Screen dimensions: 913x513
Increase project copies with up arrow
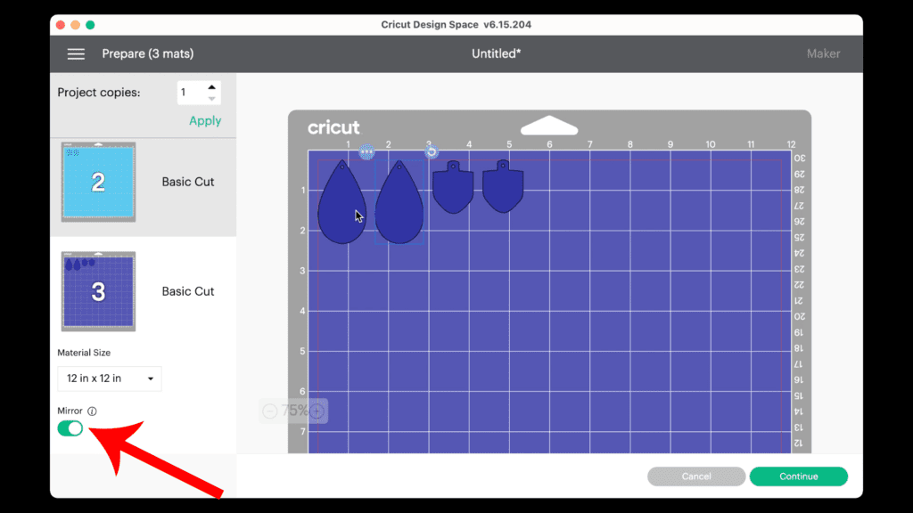coord(212,86)
